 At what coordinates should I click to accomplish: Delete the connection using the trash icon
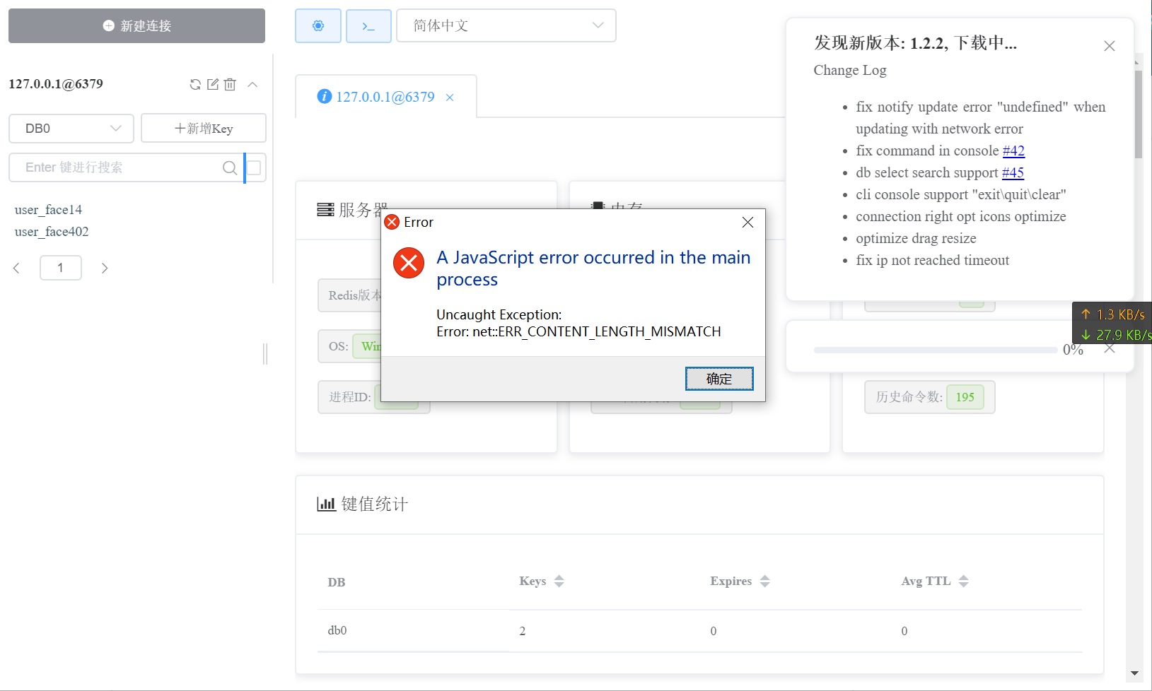pos(230,84)
